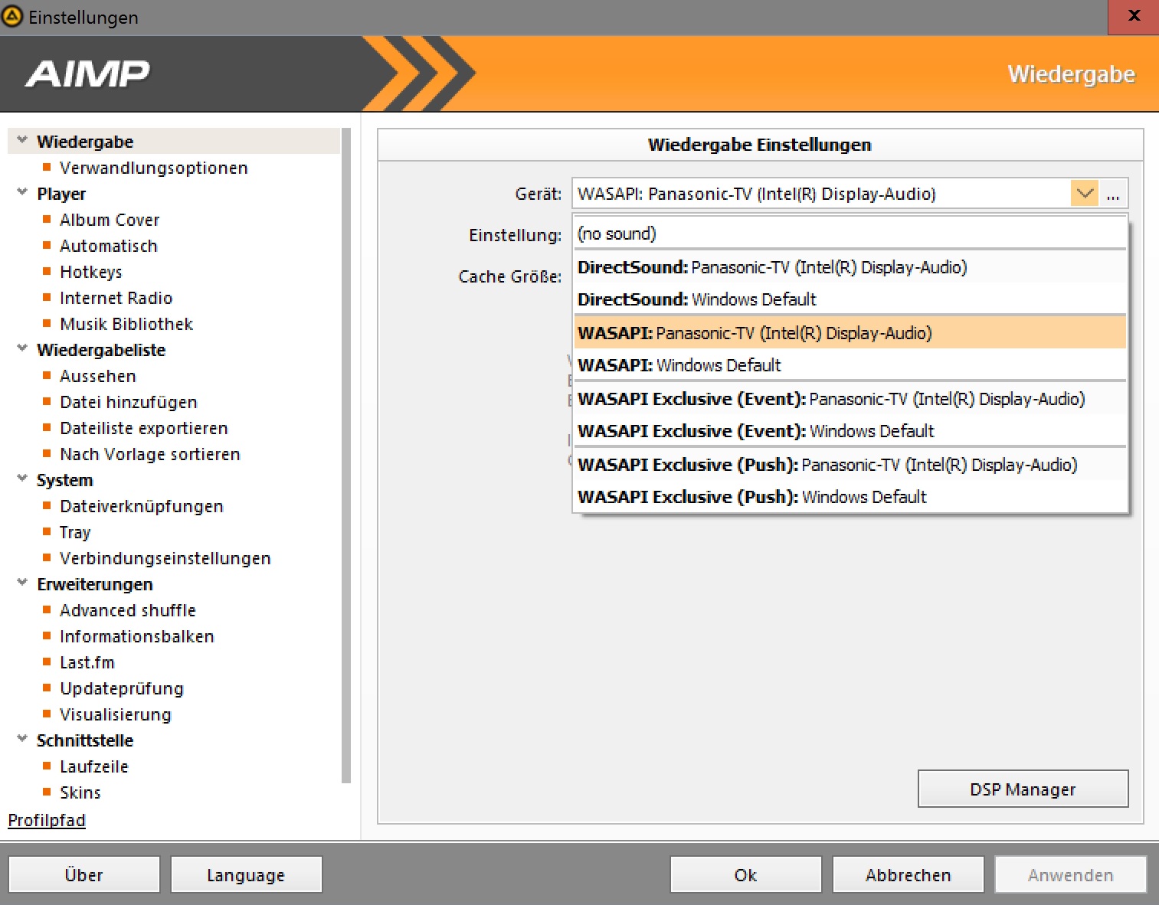Open Verbindungseinstellungen
The width and height of the screenshot is (1159, 905).
click(165, 558)
